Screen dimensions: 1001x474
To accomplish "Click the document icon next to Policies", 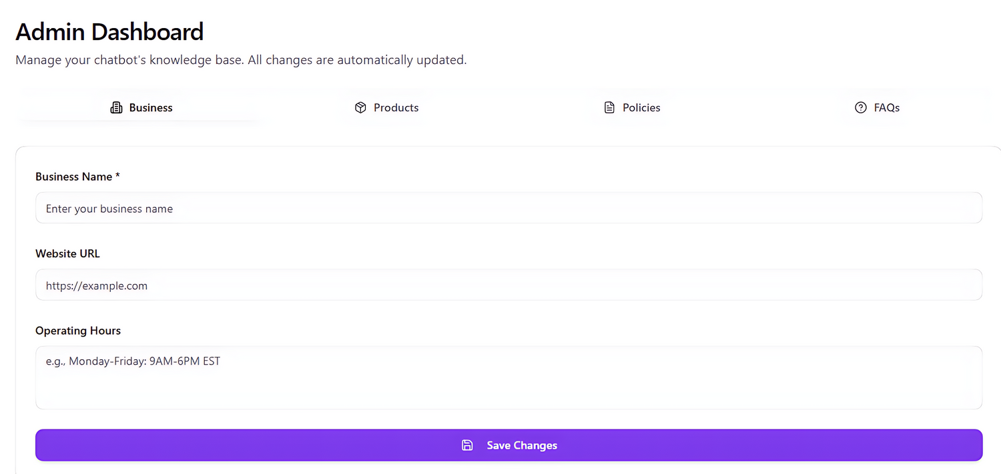I will 609,107.
